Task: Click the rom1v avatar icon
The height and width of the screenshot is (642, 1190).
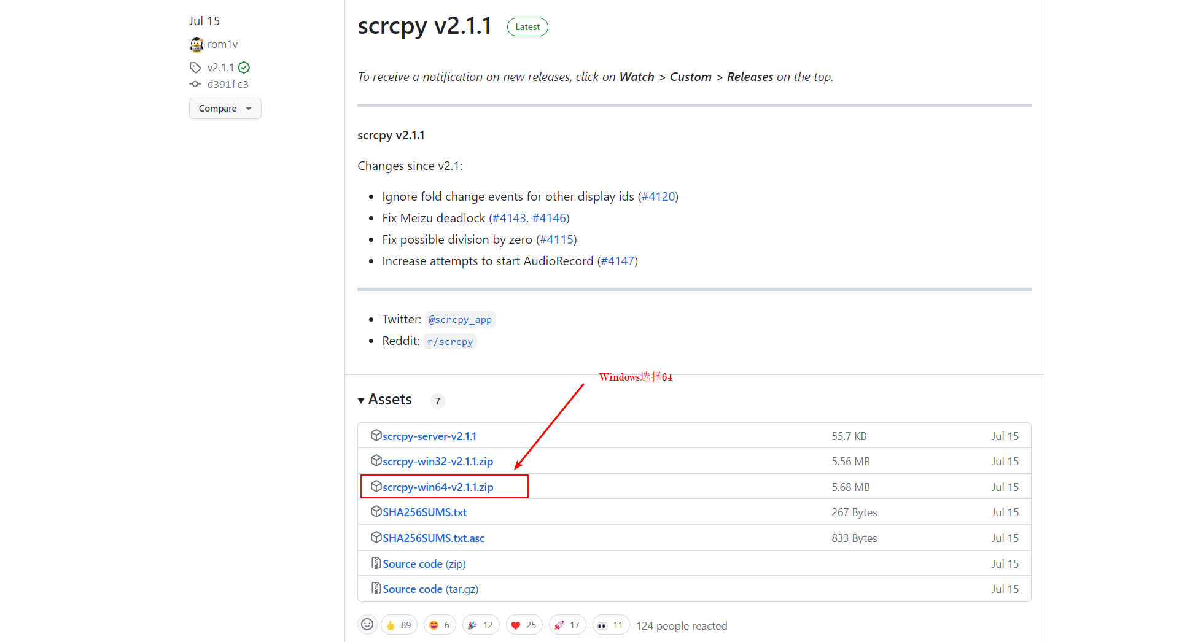Action: tap(196, 44)
